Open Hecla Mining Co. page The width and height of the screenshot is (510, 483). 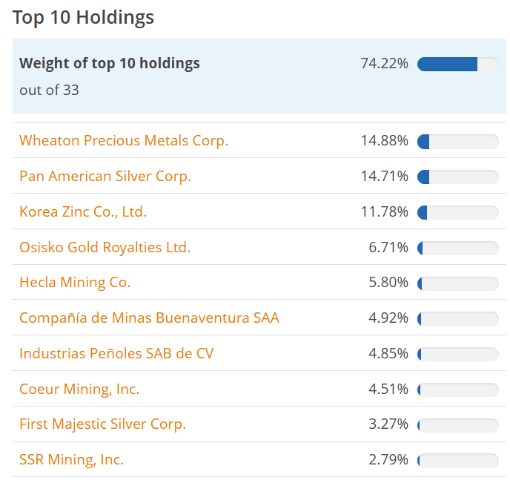[75, 282]
